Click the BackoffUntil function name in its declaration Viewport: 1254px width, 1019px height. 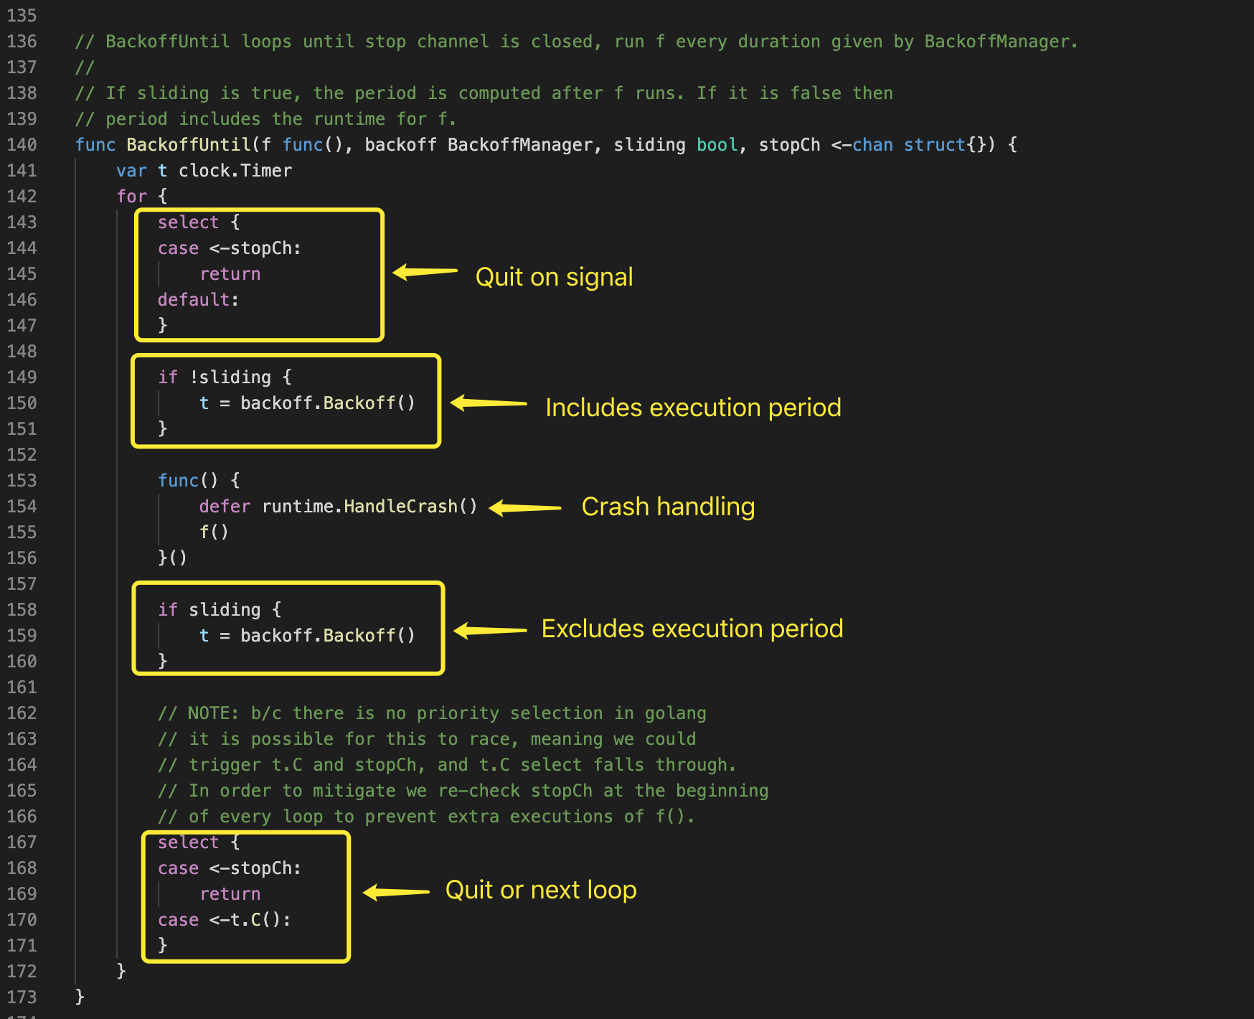pyautogui.click(x=188, y=145)
